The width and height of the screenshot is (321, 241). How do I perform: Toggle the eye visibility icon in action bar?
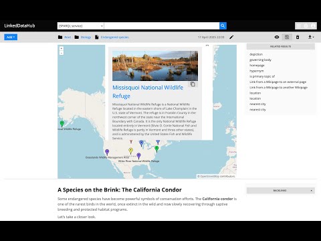(x=277, y=37)
